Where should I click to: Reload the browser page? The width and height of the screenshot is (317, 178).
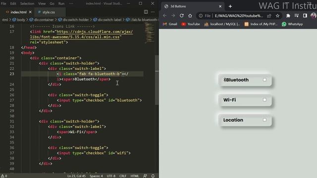click(x=182, y=15)
